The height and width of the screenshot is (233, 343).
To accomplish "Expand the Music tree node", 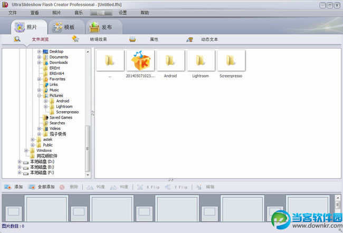I will (x=39, y=90).
